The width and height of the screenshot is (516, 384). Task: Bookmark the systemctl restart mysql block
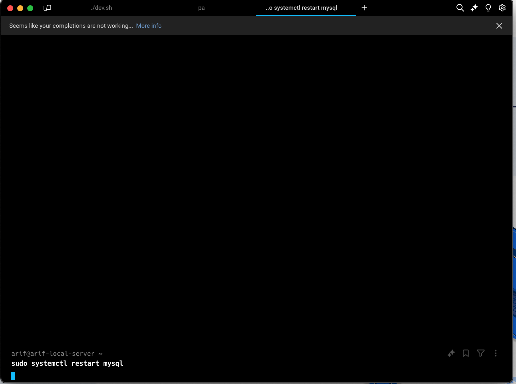click(466, 353)
